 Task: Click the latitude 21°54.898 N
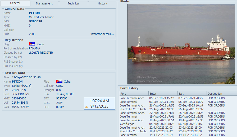20,103
